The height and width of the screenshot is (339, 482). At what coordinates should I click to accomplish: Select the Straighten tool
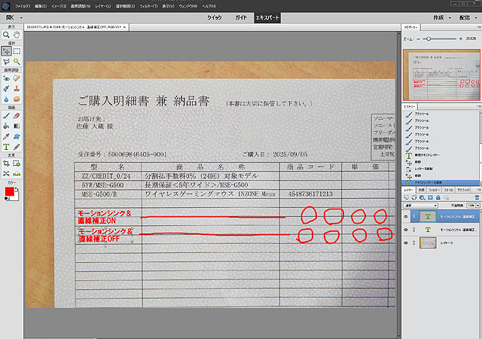point(17,174)
